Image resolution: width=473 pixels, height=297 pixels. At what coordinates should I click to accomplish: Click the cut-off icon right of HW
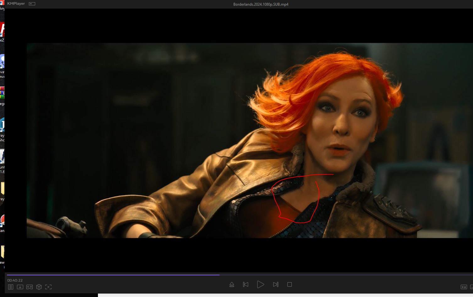click(471, 287)
